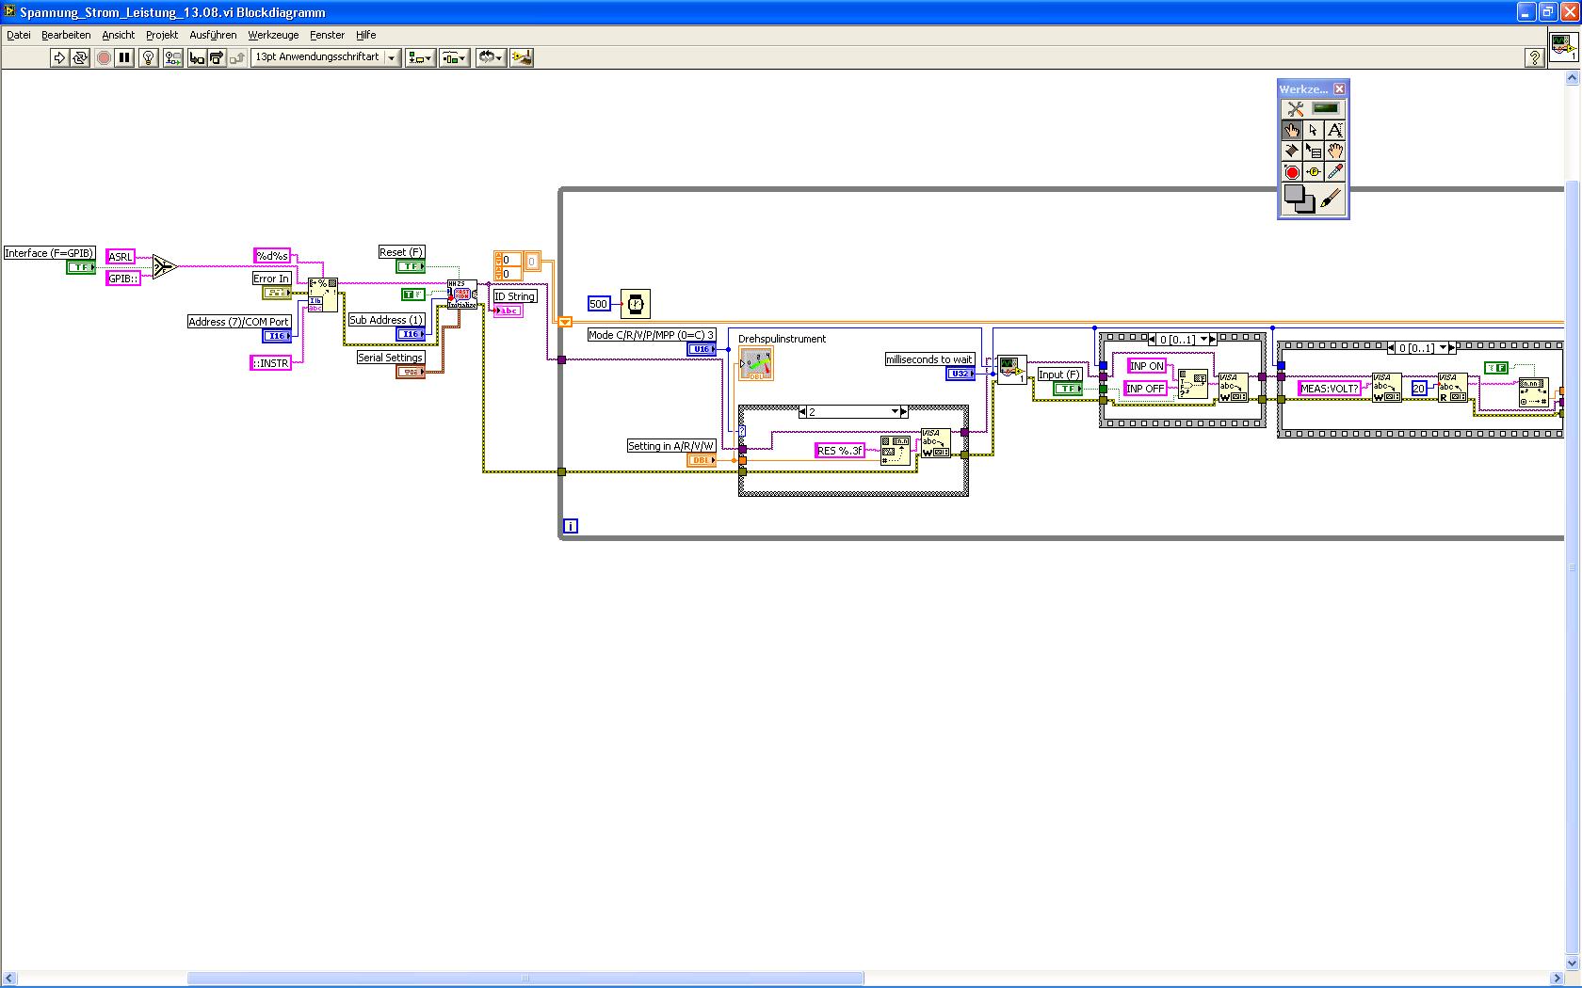Screen dimensions: 1582x988
Task: Click the Drehspulinstrument indicator terminal
Action: pos(756,364)
